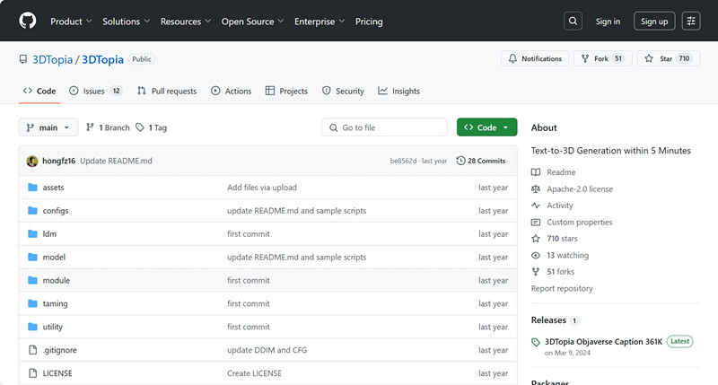Open the 'Update README.md' commit message
This screenshot has height=385, width=718.
coord(116,162)
